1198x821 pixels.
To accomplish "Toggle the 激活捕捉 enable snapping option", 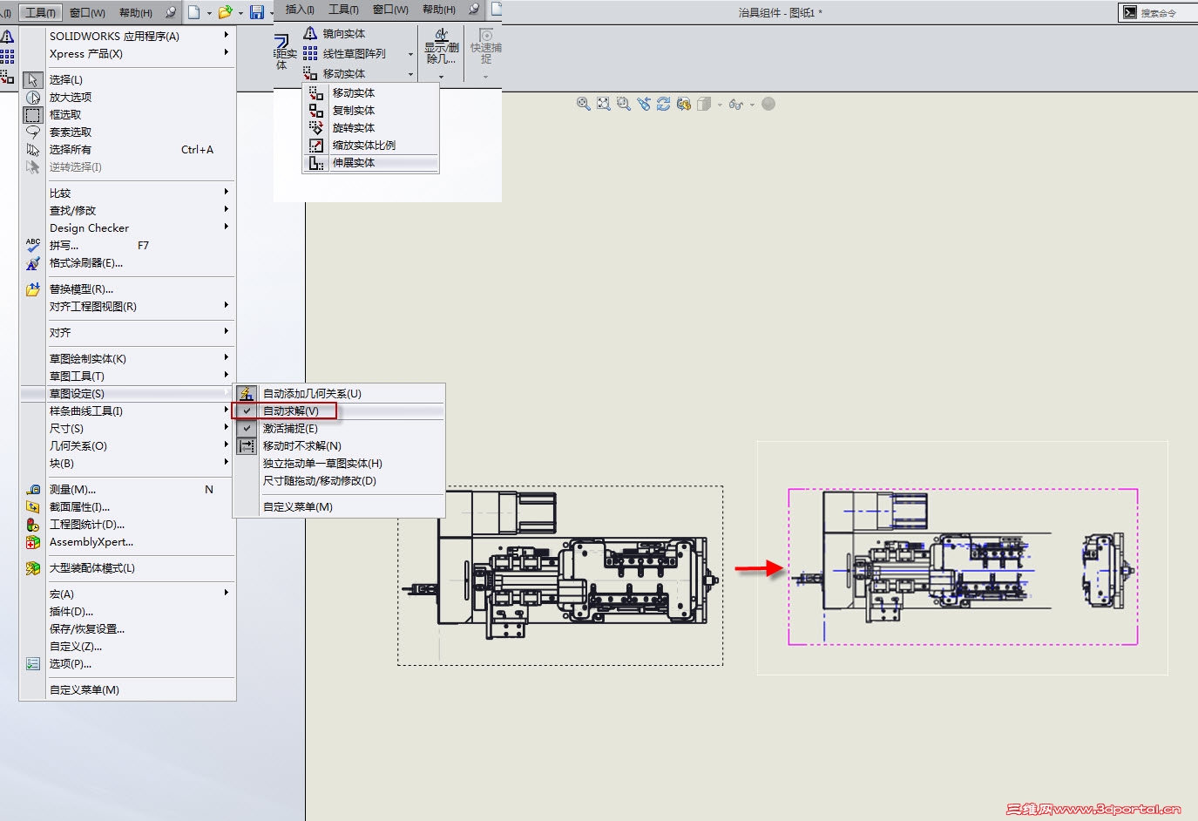I will pyautogui.click(x=290, y=429).
